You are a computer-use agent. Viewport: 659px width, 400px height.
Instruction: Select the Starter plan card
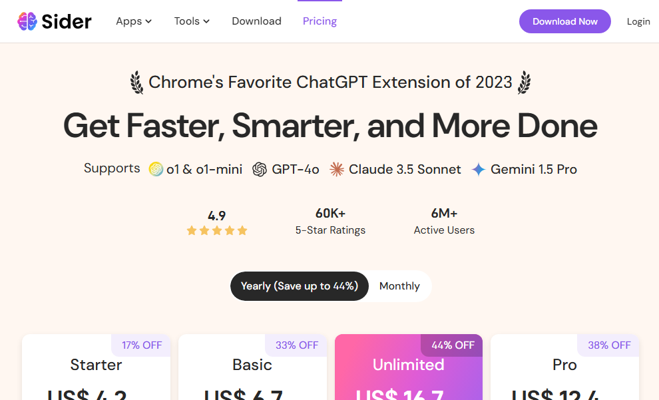[97, 367]
